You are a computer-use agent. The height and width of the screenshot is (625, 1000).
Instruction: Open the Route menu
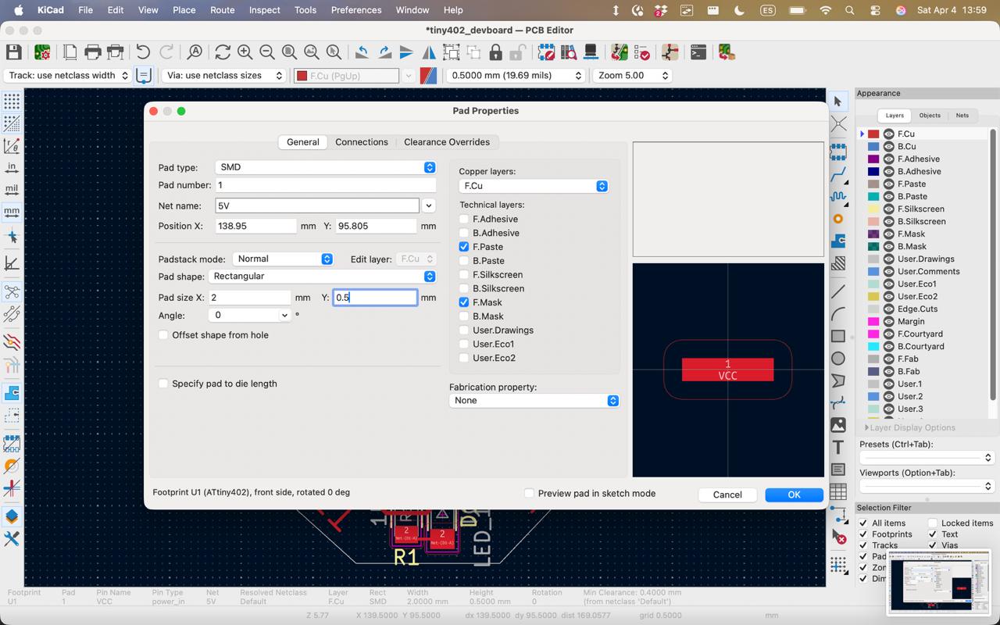[x=222, y=10]
